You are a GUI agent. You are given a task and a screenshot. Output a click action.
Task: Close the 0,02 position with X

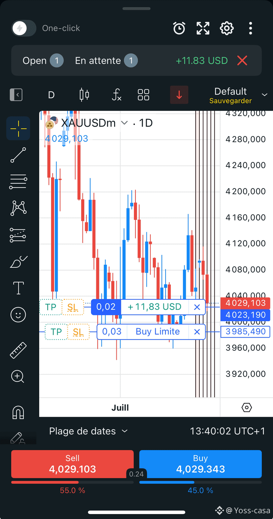pyautogui.click(x=197, y=307)
